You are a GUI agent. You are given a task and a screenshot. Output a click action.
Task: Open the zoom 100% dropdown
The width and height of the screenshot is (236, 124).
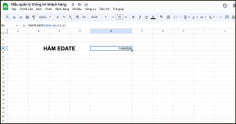pos(45,17)
